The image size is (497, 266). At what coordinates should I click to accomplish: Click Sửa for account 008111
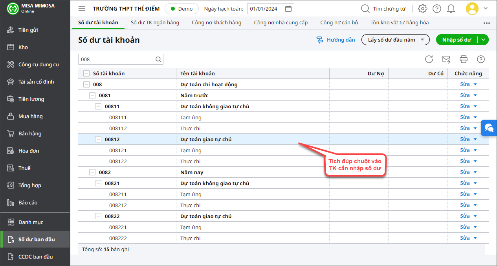(465, 117)
